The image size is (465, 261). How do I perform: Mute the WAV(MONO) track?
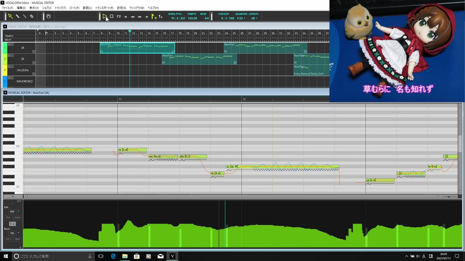pyautogui.click(x=9, y=78)
